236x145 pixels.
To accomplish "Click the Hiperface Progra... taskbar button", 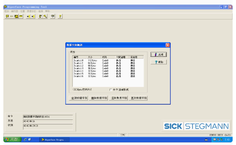I will point(54,140).
